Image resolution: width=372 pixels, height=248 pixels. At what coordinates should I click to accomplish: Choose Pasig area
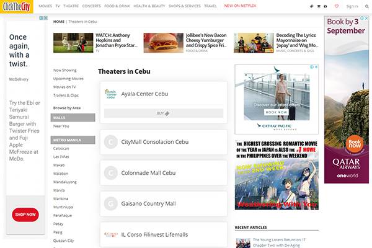point(58,232)
